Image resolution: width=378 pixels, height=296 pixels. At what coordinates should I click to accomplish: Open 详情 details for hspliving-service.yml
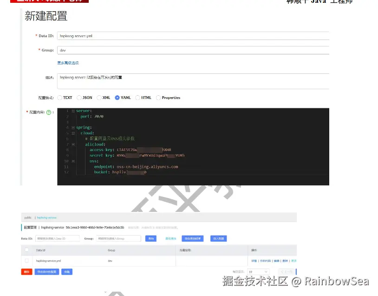254,261
